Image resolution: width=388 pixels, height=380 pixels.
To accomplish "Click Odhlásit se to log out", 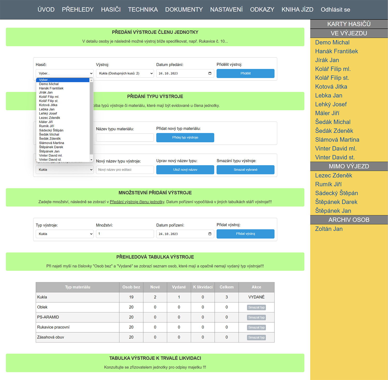I will point(335,10).
